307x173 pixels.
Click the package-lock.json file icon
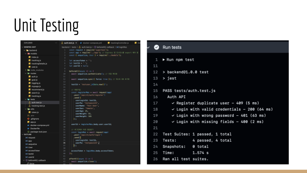[28, 132]
